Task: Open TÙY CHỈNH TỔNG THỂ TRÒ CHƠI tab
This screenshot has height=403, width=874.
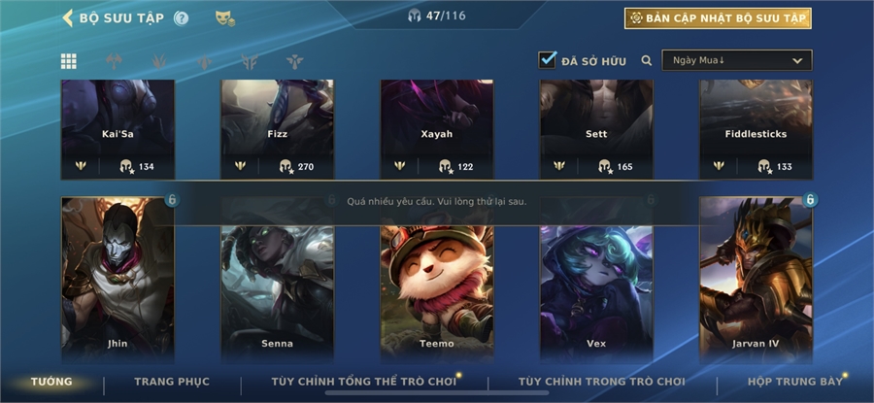Action: point(363,382)
